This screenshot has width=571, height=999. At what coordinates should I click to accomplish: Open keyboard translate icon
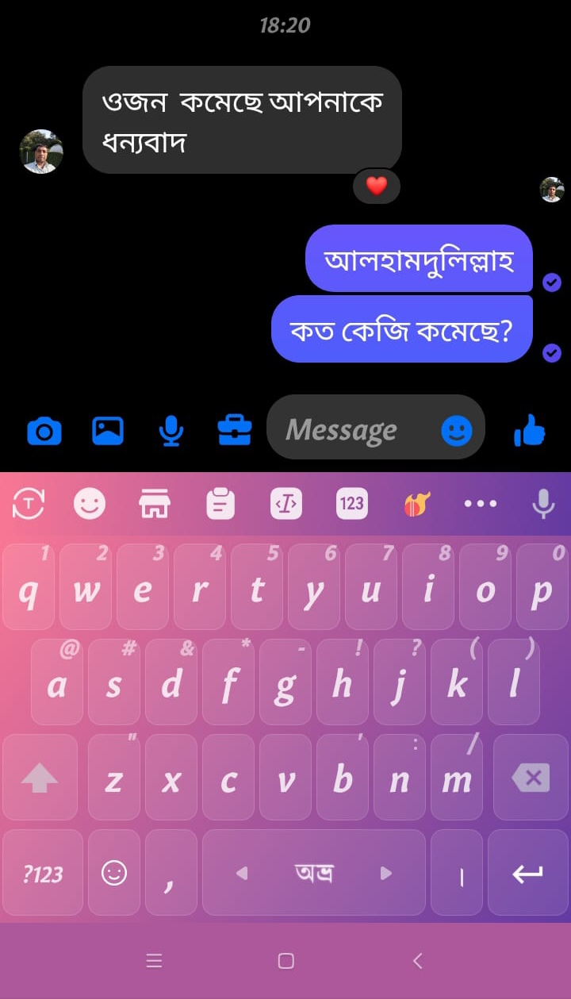pyautogui.click(x=29, y=503)
